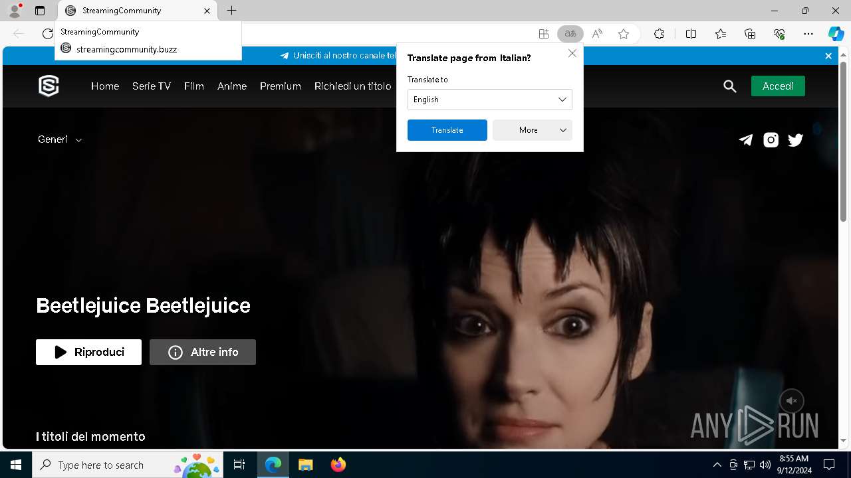Click the I titoli del momento heading
This screenshot has height=478, width=851.
tap(90, 436)
